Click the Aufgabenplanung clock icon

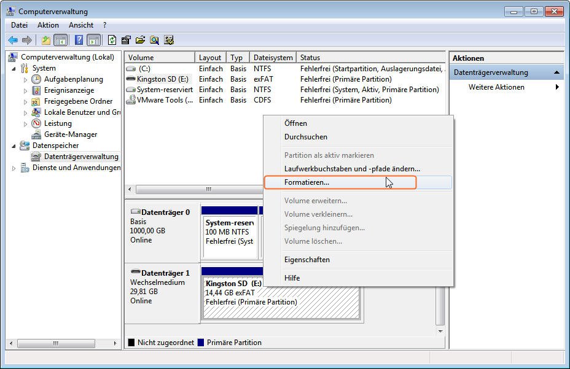click(36, 79)
